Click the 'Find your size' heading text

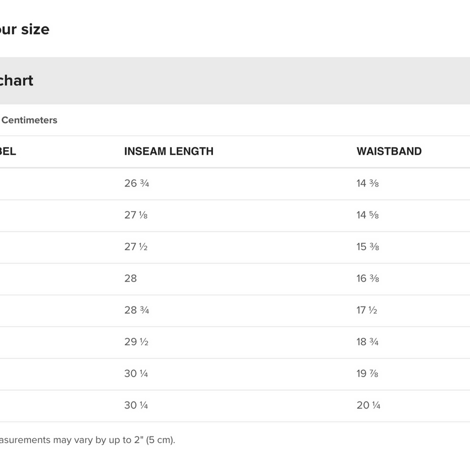(x=24, y=29)
